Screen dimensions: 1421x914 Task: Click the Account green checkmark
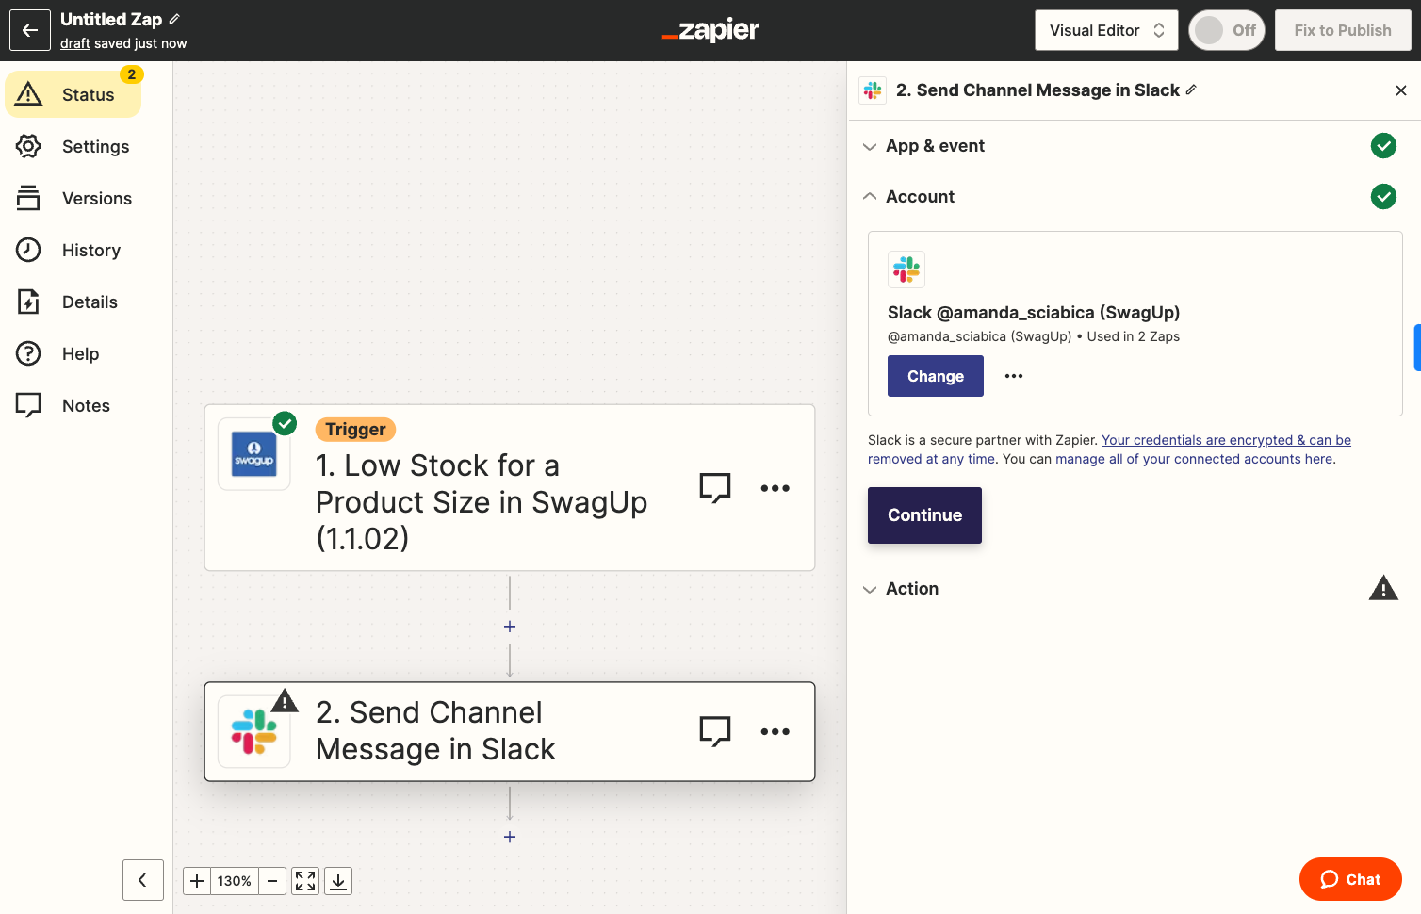coord(1383,197)
